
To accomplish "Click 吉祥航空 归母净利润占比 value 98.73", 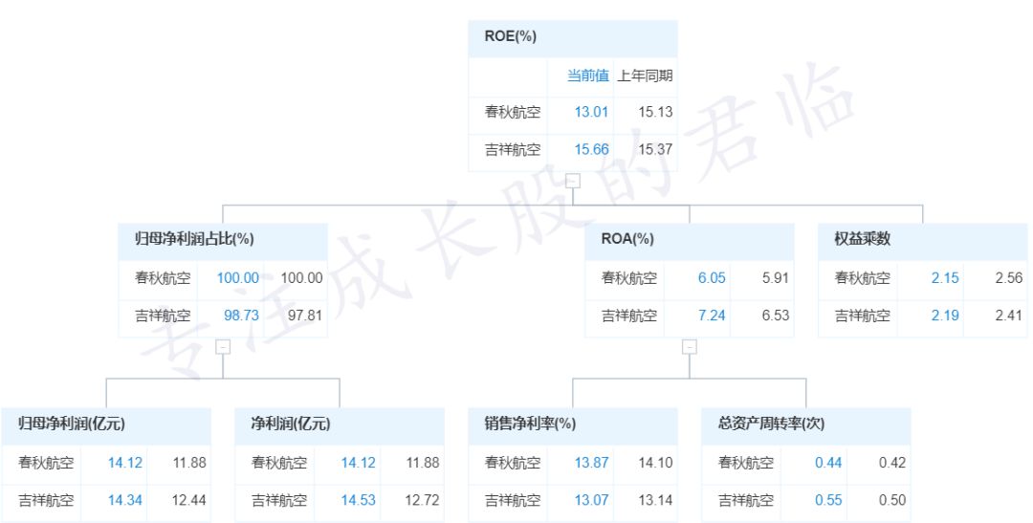I will (239, 316).
